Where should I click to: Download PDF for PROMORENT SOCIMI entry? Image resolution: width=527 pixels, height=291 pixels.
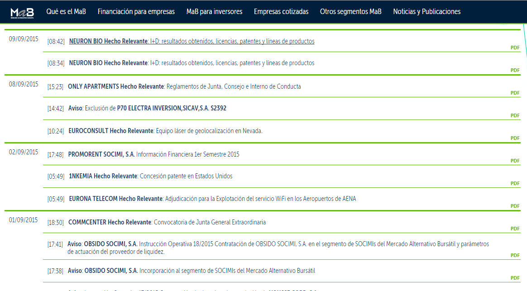[x=515, y=161]
